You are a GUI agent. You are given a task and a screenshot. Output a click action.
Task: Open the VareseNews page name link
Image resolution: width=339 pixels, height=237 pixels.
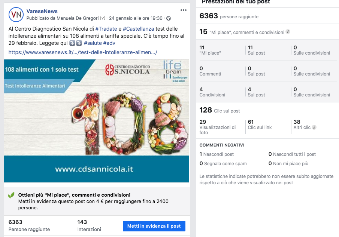click(42, 11)
